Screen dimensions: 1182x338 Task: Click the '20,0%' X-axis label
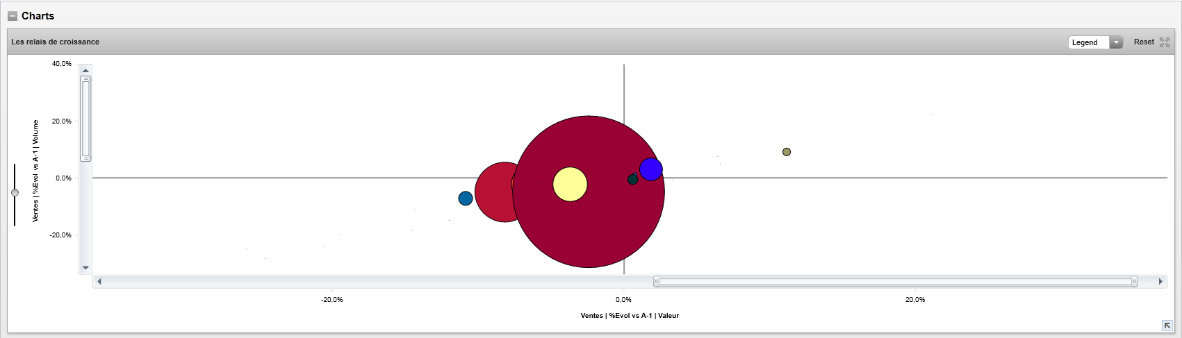point(915,300)
